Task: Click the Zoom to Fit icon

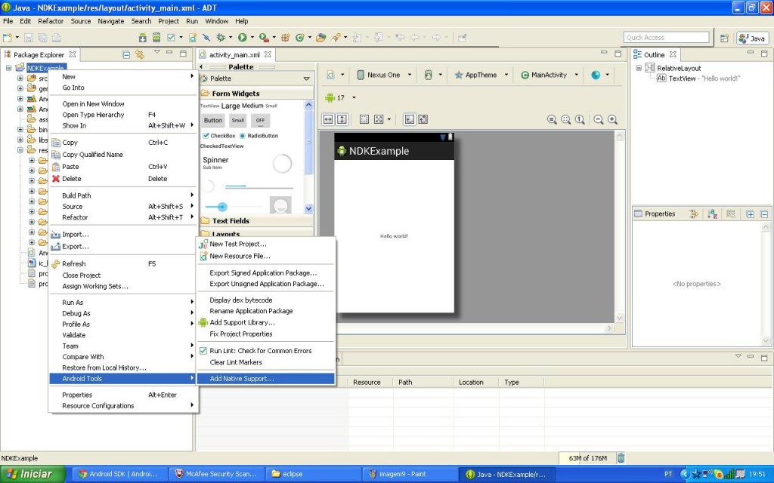Action: (x=566, y=119)
